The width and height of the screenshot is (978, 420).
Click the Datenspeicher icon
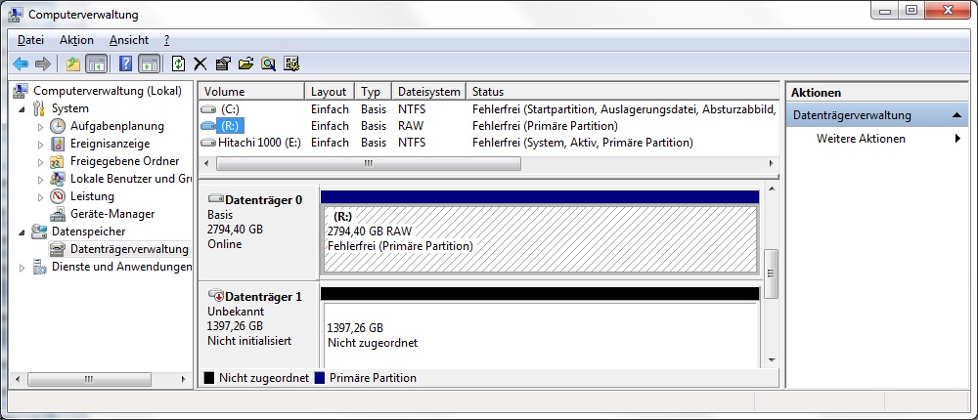[40, 231]
